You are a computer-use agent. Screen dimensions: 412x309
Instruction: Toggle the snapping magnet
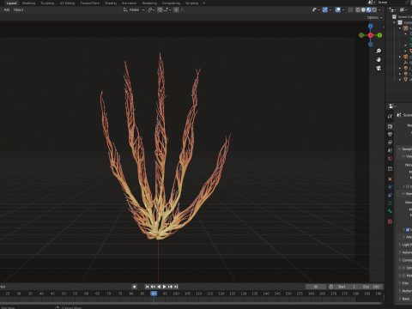[x=160, y=9]
